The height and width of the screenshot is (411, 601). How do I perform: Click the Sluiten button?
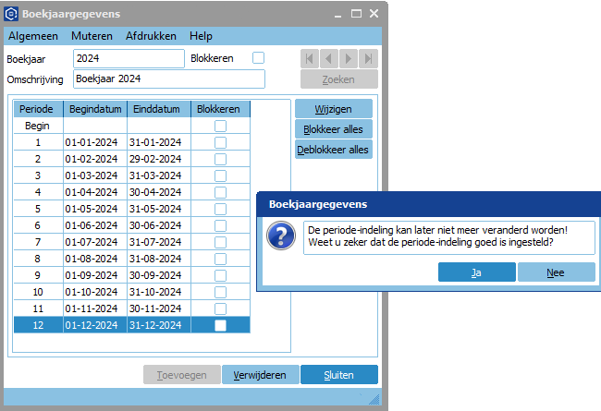click(x=339, y=375)
